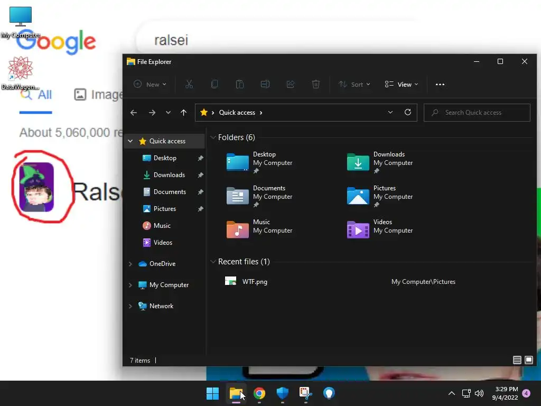Open volume control in system tray
Screen dimensions: 541x406
pos(479,393)
